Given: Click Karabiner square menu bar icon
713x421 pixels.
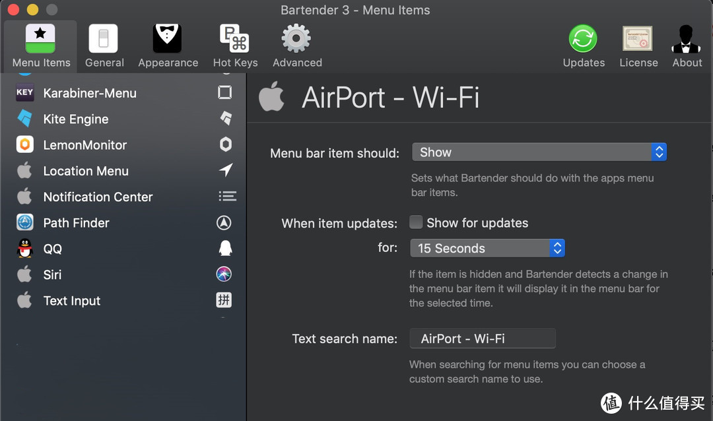Looking at the screenshot, I should click(x=224, y=92).
